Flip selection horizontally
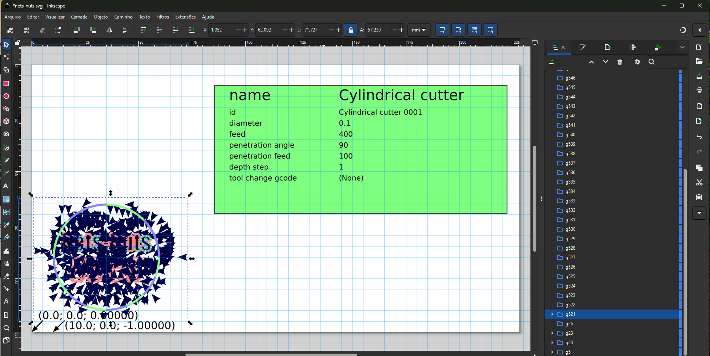 (x=109, y=30)
